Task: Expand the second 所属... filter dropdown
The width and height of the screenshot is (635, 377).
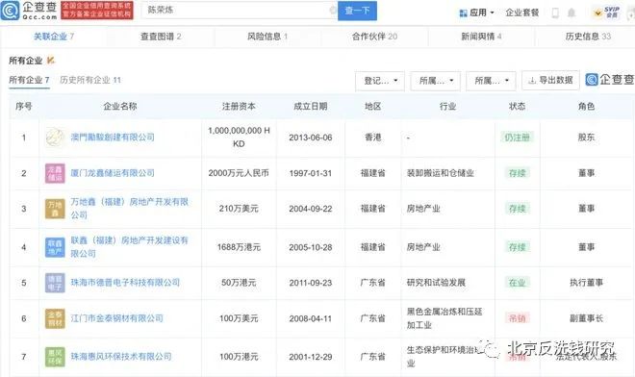Action: [491, 81]
